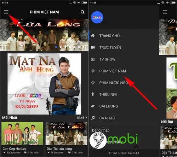Tap the camera icon beside TRỰC TUYẾN
Screen dimensions: 177x157
93,47
